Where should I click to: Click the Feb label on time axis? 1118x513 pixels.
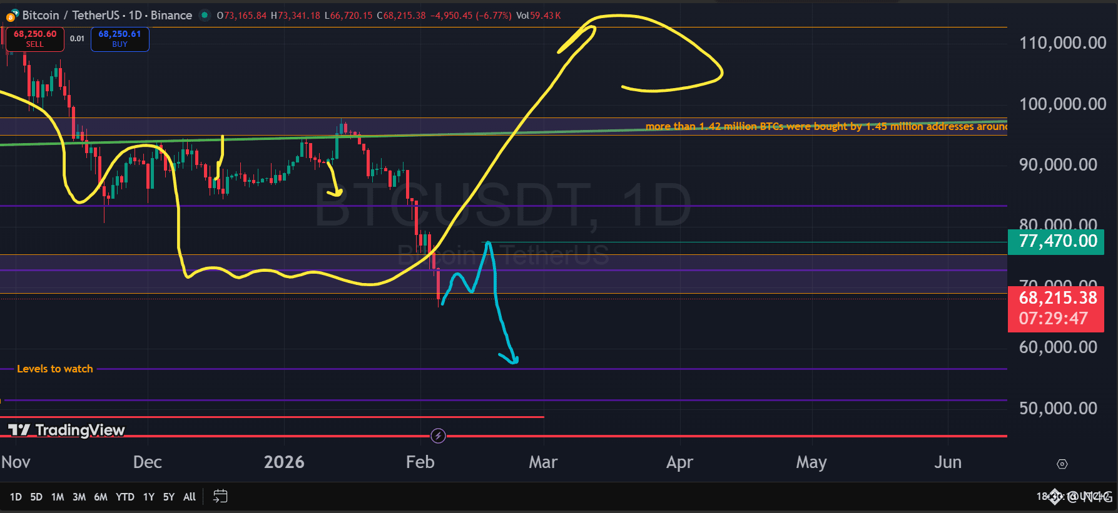coord(420,462)
